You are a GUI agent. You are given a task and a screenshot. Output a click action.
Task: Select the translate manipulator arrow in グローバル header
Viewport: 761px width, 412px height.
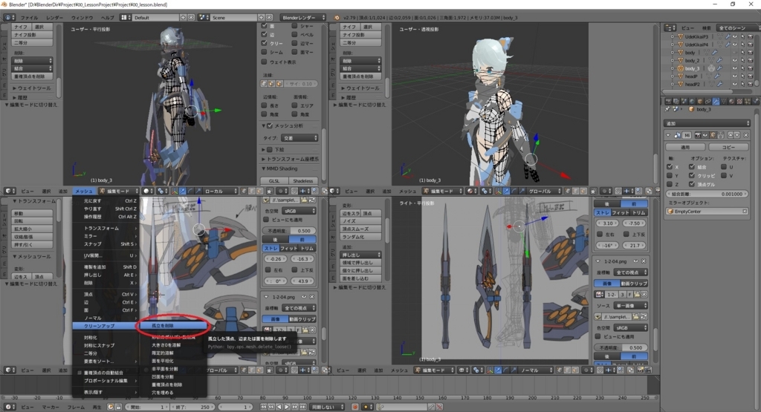click(x=505, y=192)
